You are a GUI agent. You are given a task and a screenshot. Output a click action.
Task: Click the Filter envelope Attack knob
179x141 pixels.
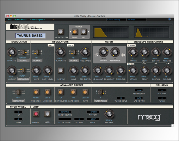pos(133,70)
